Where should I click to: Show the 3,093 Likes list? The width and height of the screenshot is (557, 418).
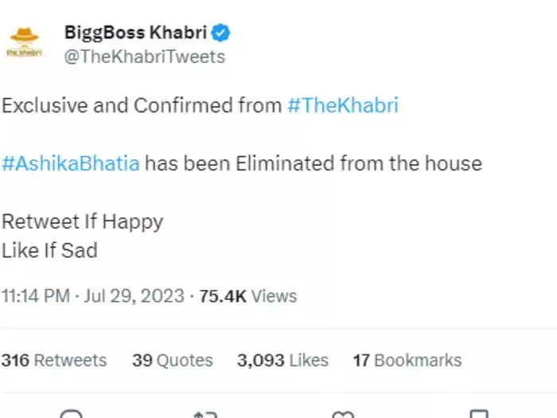tap(282, 360)
